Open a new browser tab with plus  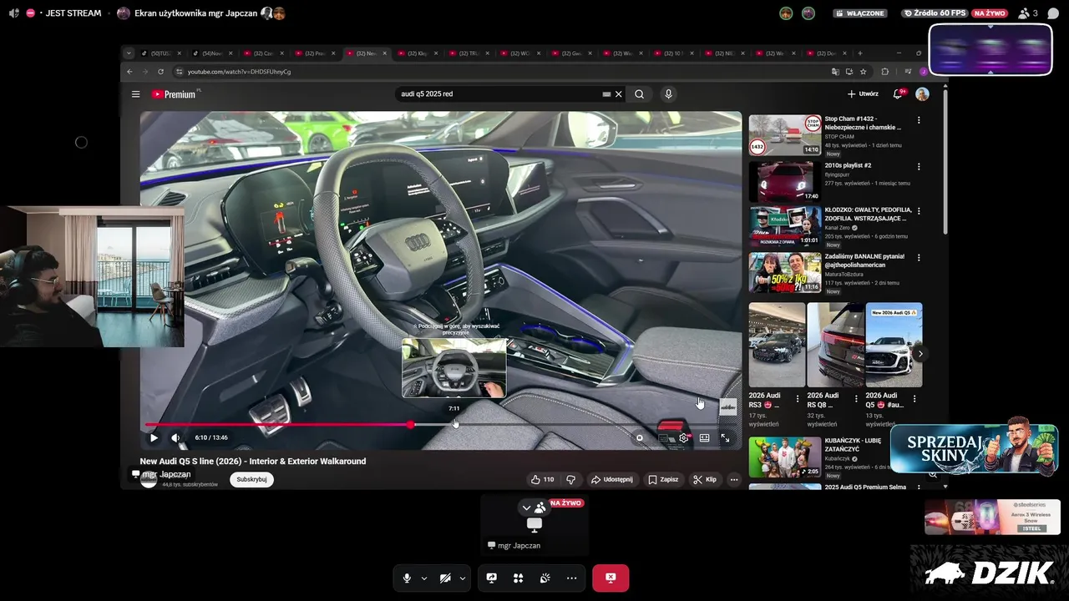860,53
